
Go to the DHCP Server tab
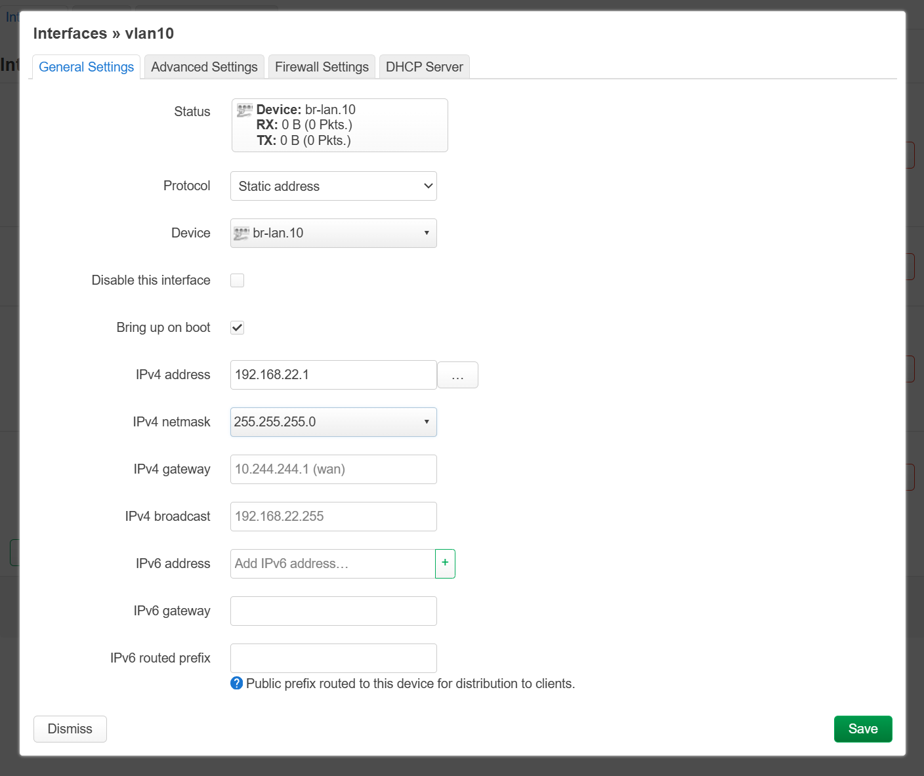[x=424, y=67]
